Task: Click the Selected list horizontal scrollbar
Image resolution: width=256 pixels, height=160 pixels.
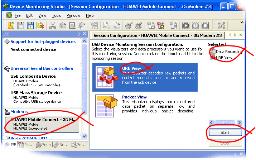Action: [225, 122]
